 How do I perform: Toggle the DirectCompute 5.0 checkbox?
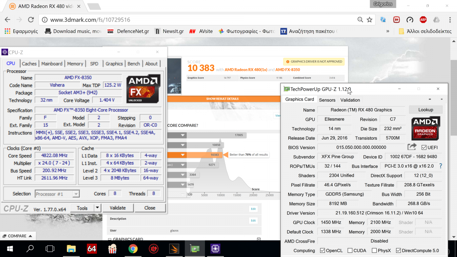398,251
